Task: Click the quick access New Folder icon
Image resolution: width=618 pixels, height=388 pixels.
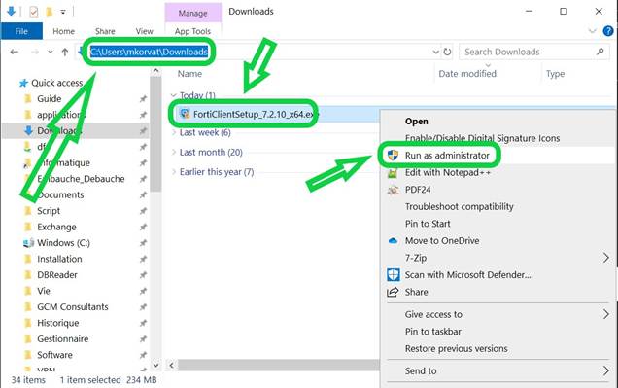Action: tap(50, 12)
